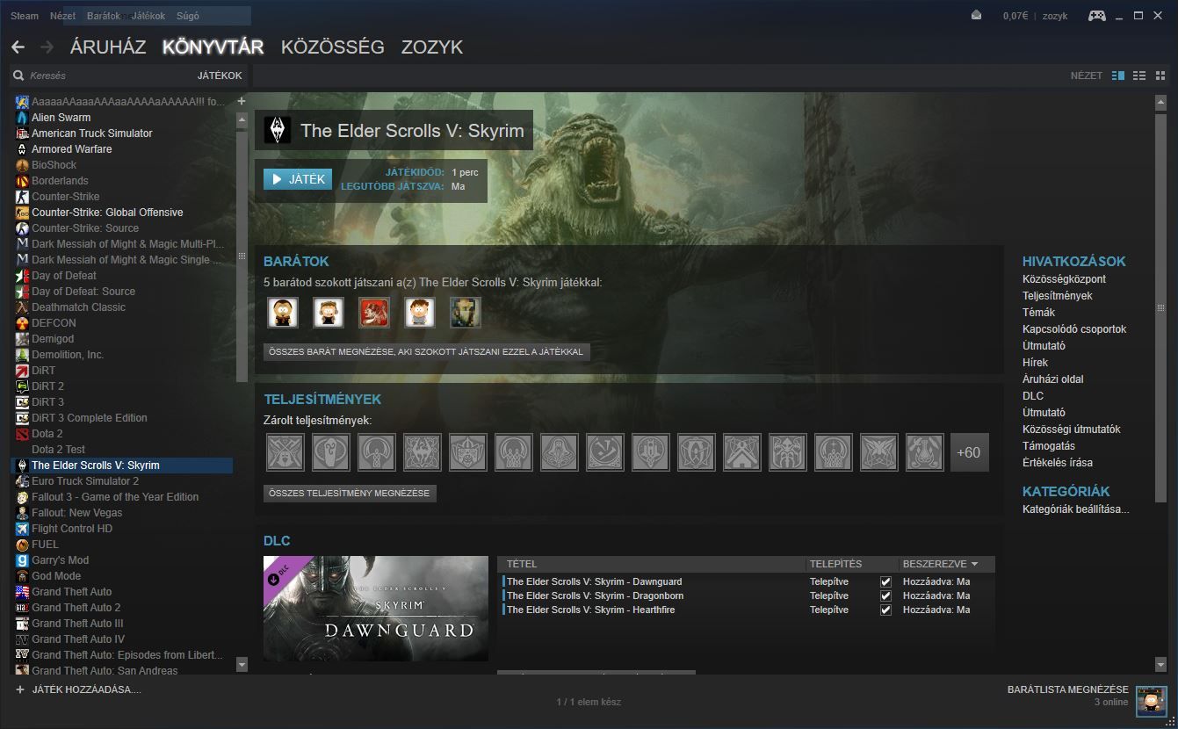Image resolution: width=1178 pixels, height=729 pixels.
Task: Click the Alien Swarm game icon
Action: [x=23, y=117]
